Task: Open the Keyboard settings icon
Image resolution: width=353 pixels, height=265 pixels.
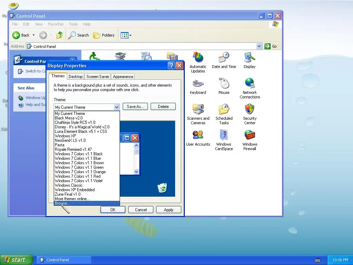Action: point(198,86)
